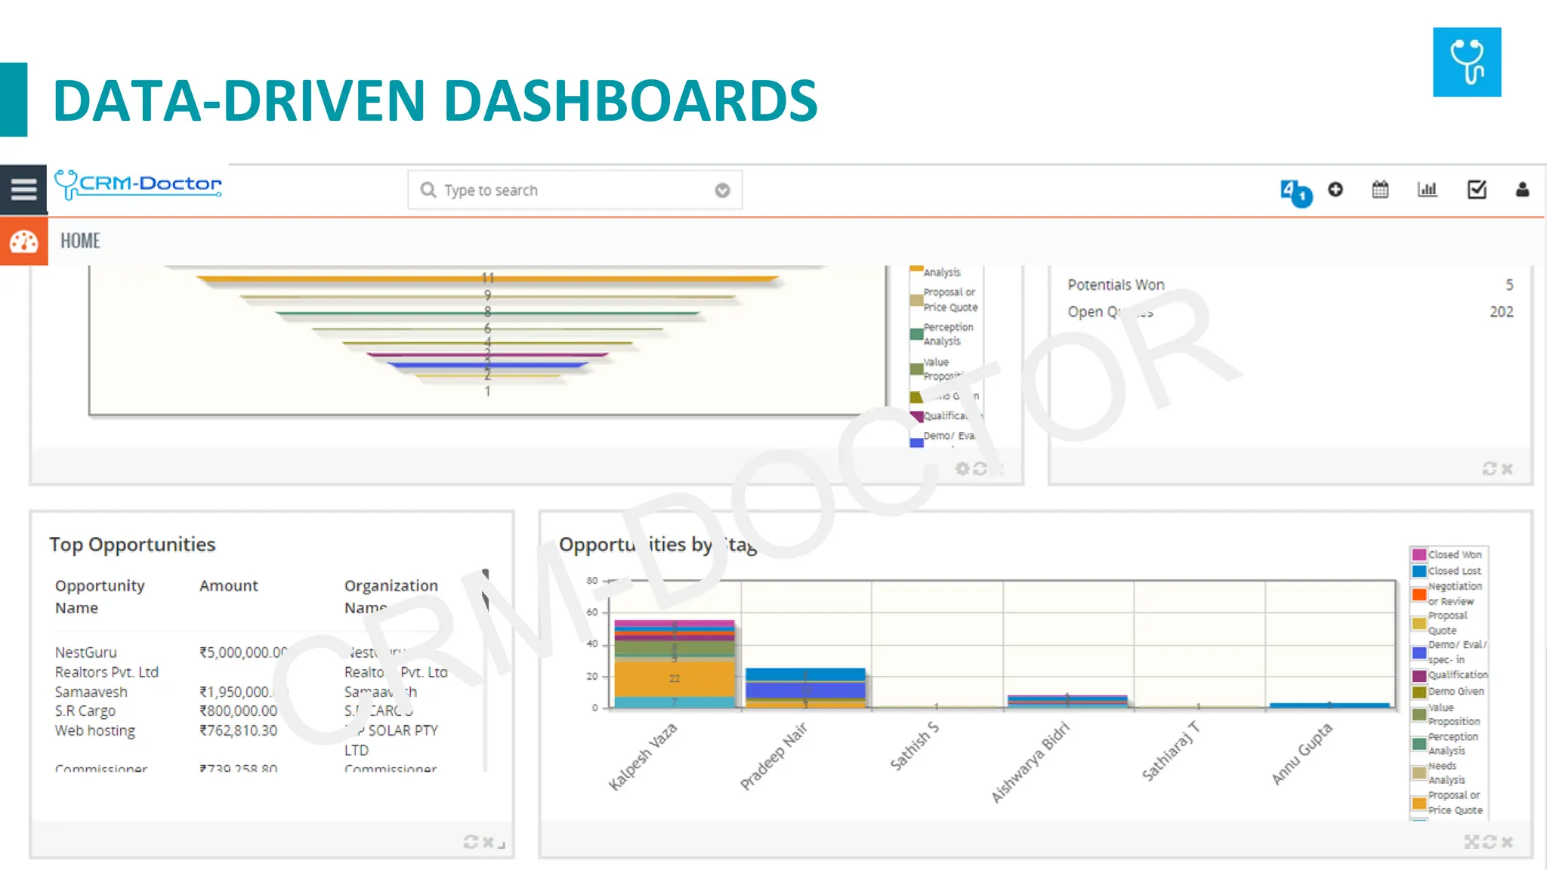Close the Opportunities by Stage widget
This screenshot has width=1547, height=870.
pos(1507,841)
